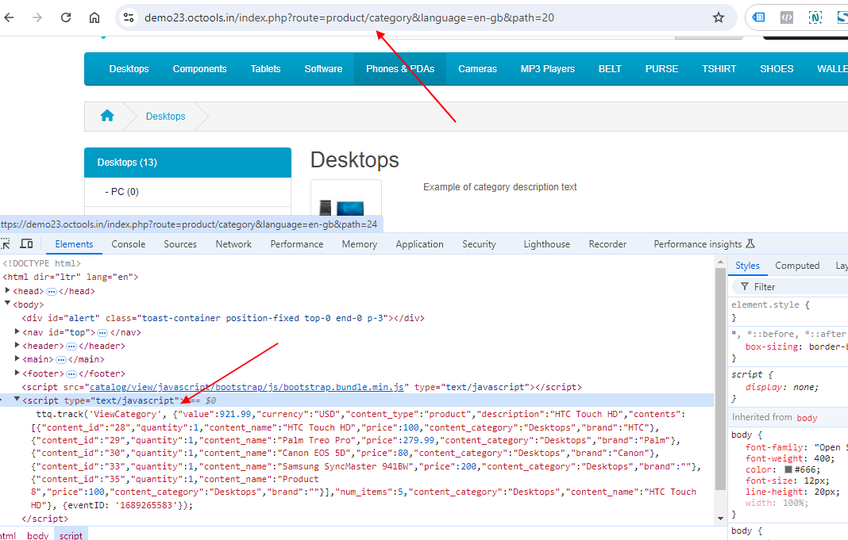Go to browser home page icon
Screen dimensions: 848x540
point(94,17)
